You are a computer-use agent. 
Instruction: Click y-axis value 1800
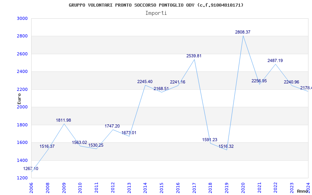coord(22,125)
